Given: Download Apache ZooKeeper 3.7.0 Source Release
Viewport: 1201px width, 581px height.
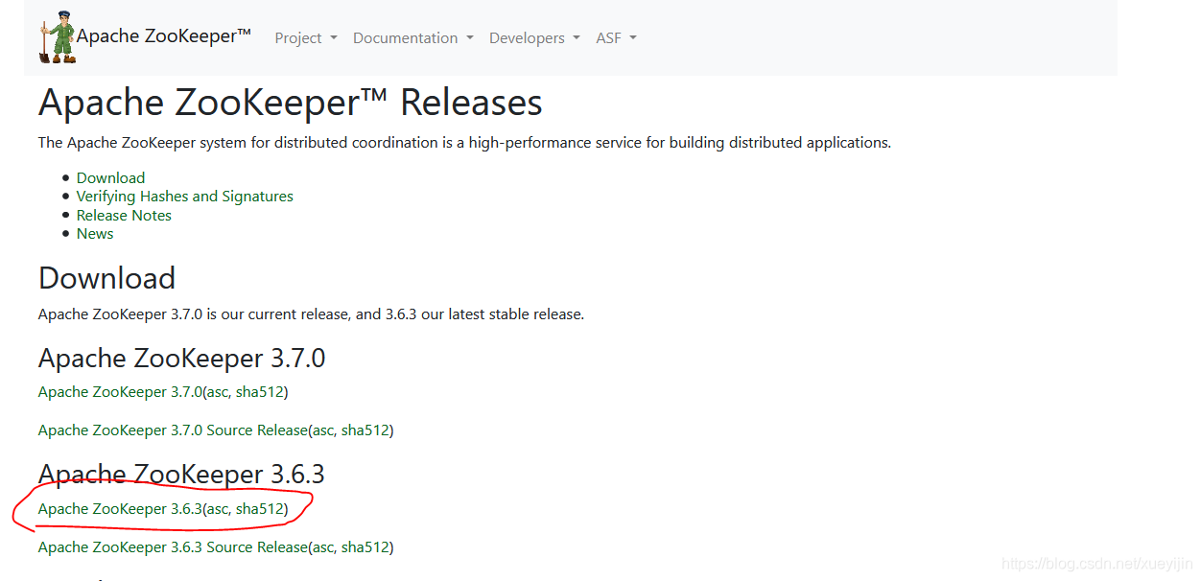Looking at the screenshot, I should [x=173, y=430].
